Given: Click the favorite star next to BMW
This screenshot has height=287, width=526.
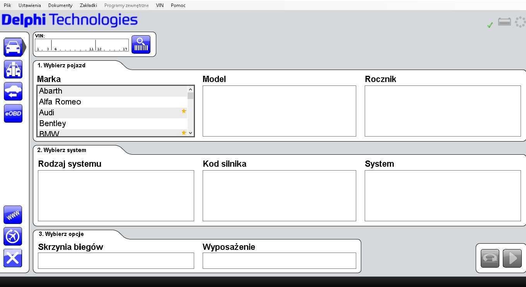Looking at the screenshot, I should (x=184, y=133).
